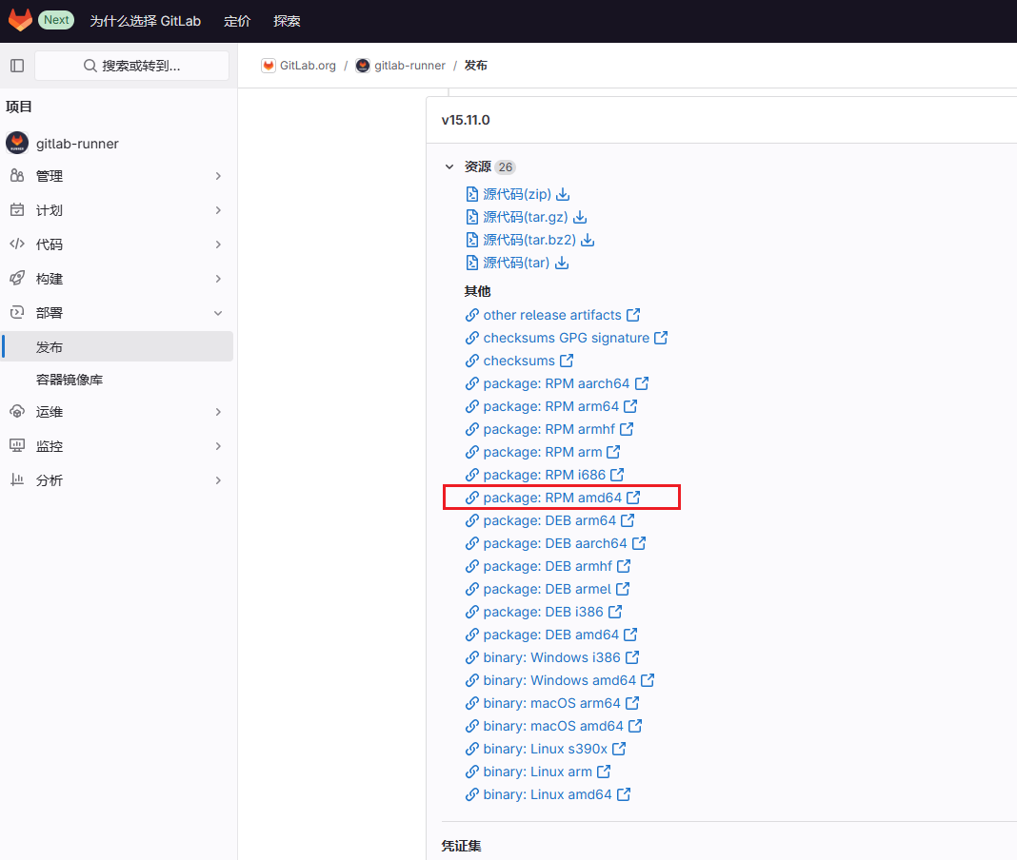Click the 监控 monitor icon
Screen dimensions: 1017x860
tap(17, 446)
